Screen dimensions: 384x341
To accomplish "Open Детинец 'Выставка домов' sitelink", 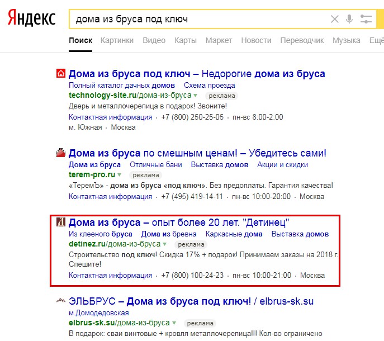I will tap(300, 234).
